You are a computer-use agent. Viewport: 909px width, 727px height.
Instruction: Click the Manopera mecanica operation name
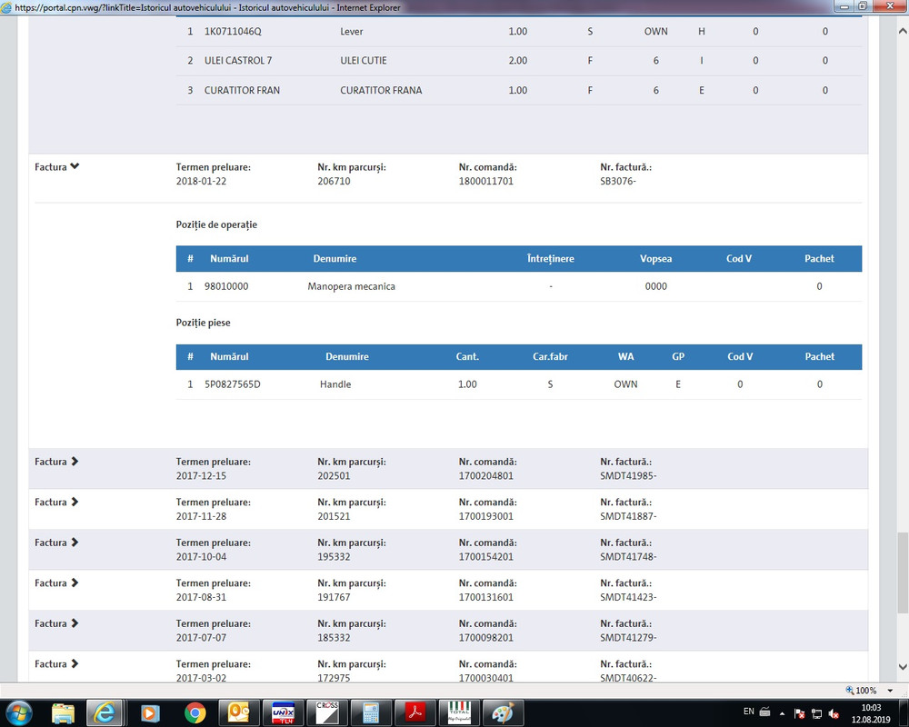(x=351, y=286)
